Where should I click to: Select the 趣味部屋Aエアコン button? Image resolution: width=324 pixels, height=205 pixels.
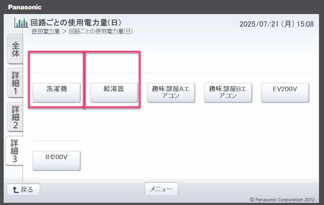pyautogui.click(x=171, y=93)
